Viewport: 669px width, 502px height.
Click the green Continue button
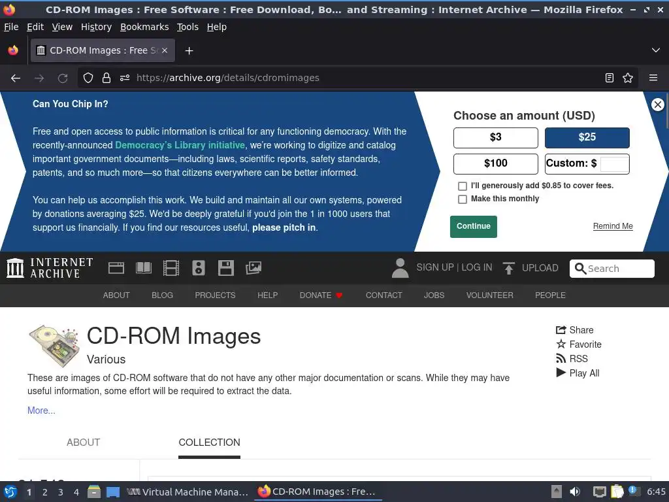tap(473, 226)
